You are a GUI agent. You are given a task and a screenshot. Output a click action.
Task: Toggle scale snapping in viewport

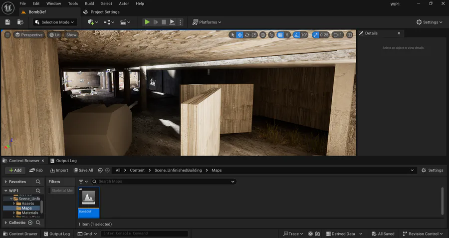coord(317,35)
